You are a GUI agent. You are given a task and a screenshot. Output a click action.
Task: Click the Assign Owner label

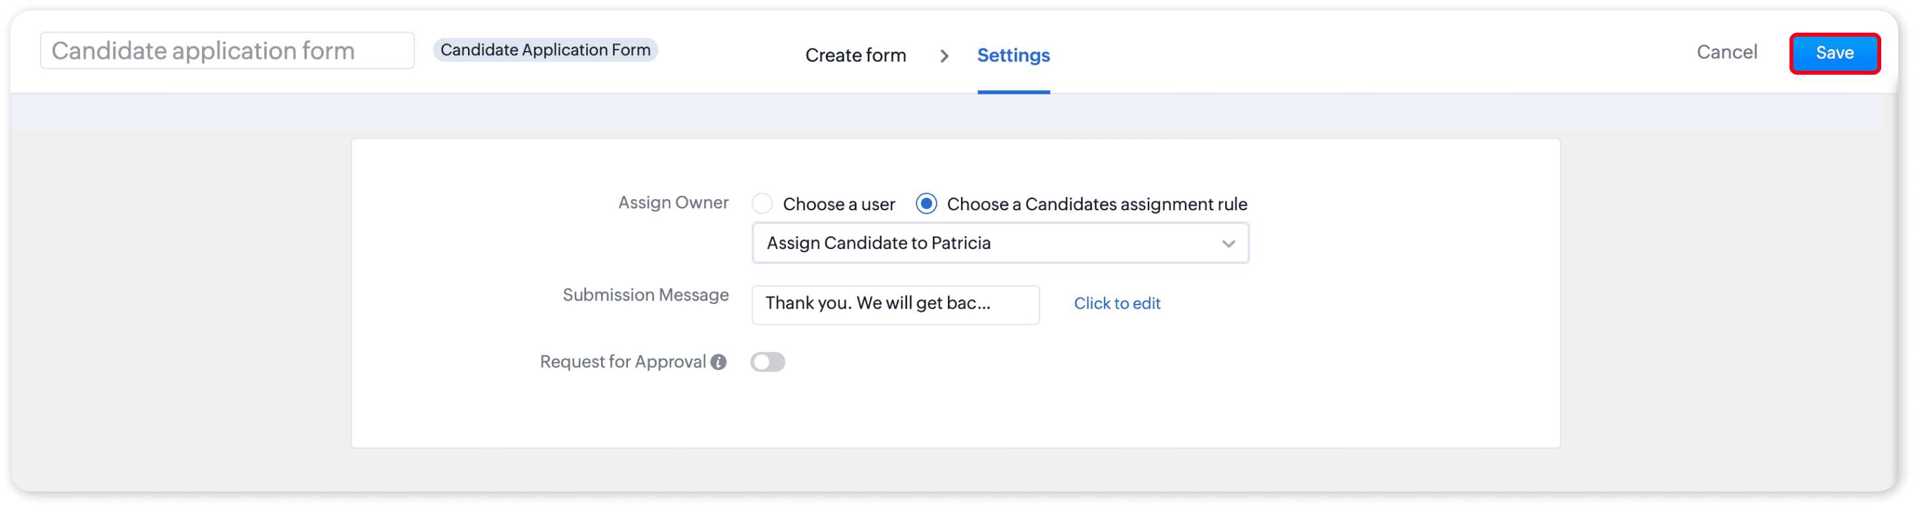(673, 202)
